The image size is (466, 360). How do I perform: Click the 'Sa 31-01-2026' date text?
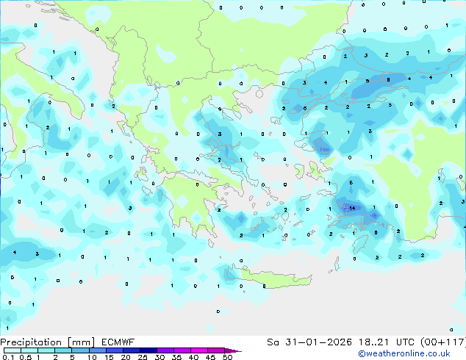(309, 342)
